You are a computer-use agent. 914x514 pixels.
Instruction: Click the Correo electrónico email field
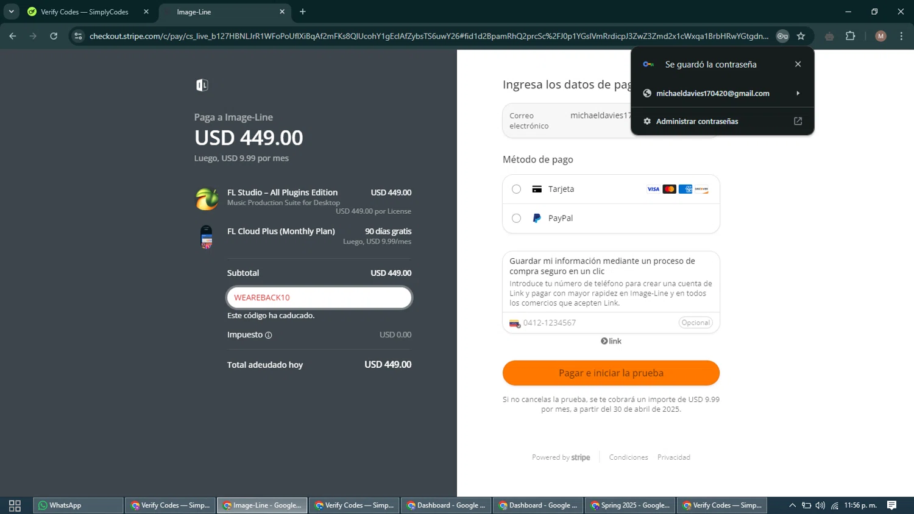click(x=611, y=121)
